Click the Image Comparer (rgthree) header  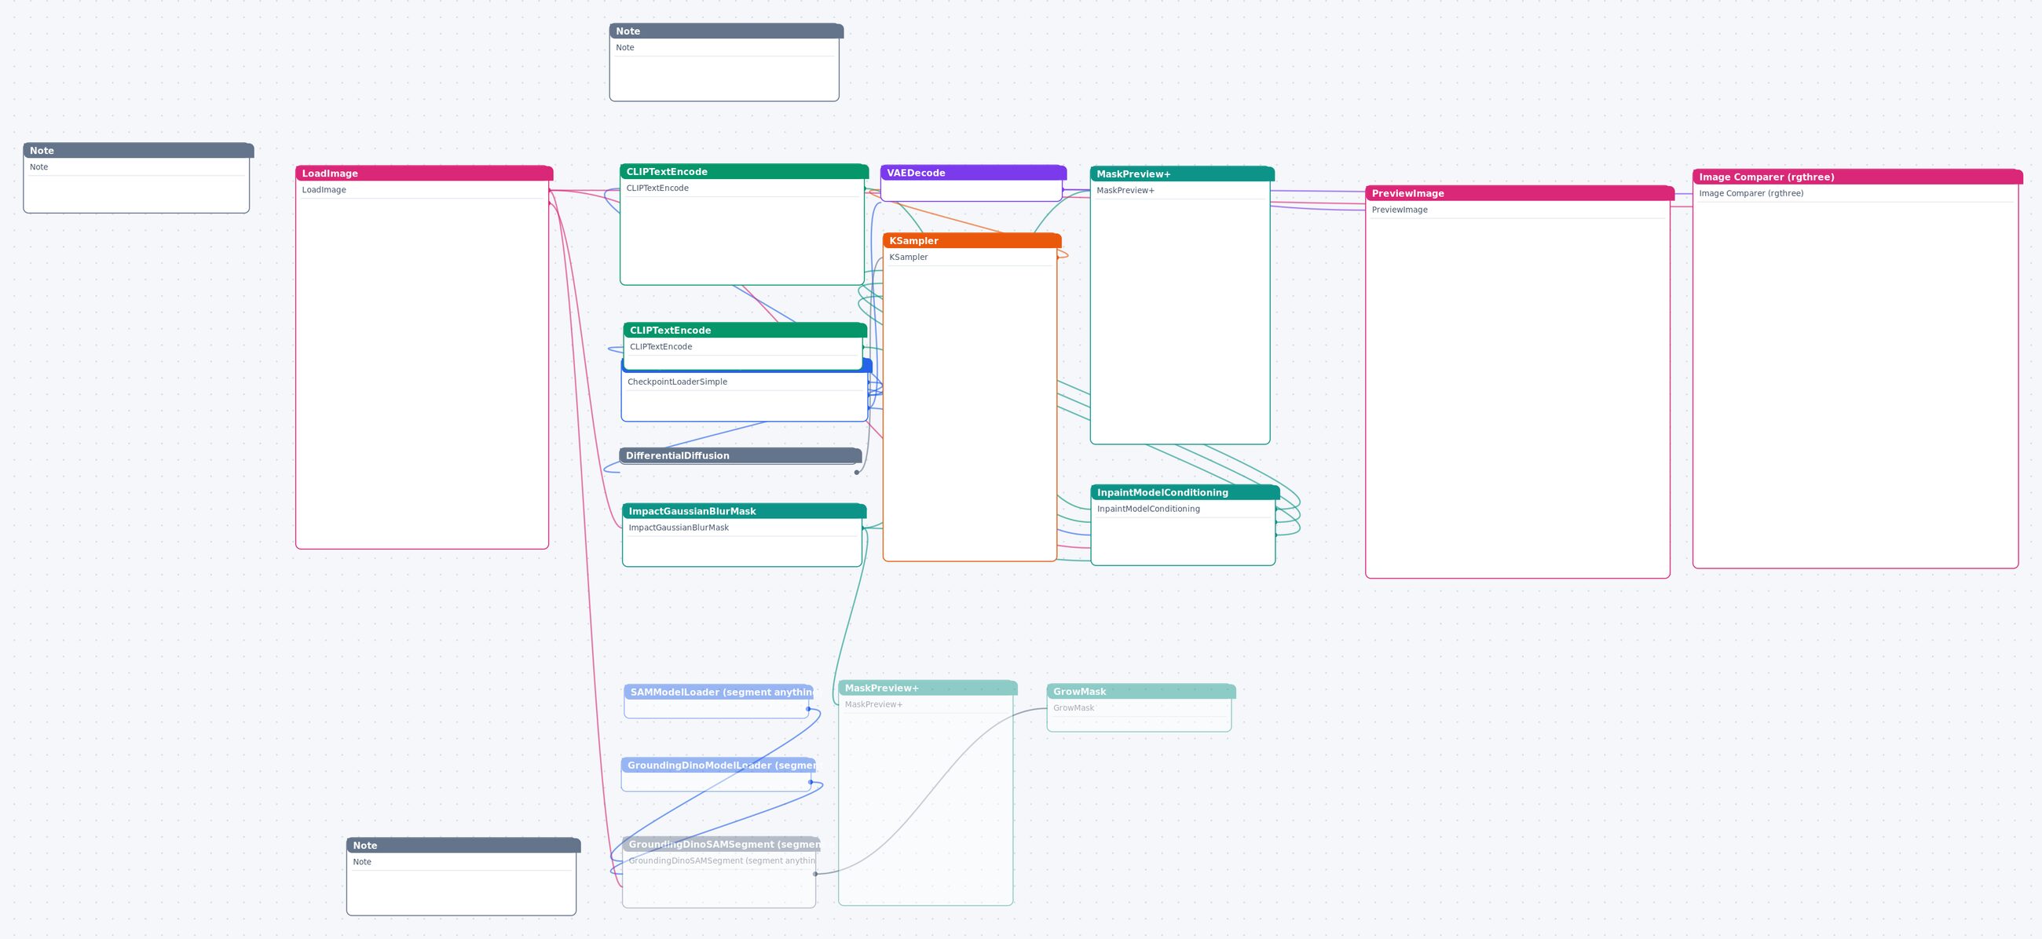1857,177
